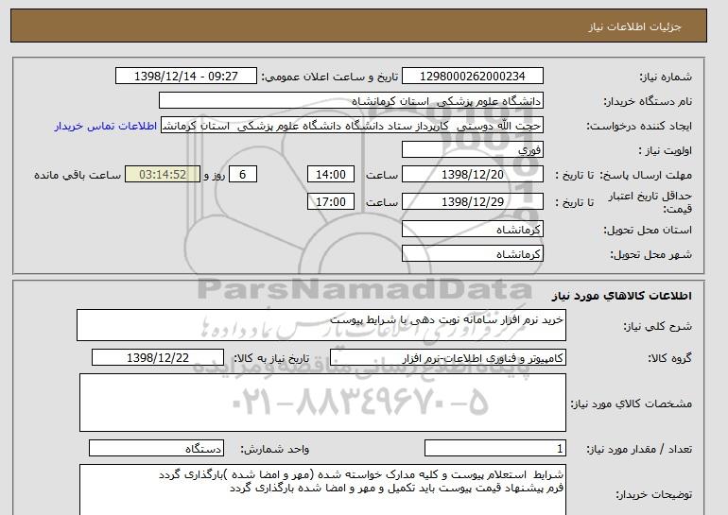Screen dimensions: 728x515
Task: Click the ایجاد کننده درخواست label
Action: (639, 126)
